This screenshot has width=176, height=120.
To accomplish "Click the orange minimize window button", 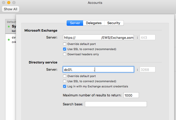I will coord(9,3).
